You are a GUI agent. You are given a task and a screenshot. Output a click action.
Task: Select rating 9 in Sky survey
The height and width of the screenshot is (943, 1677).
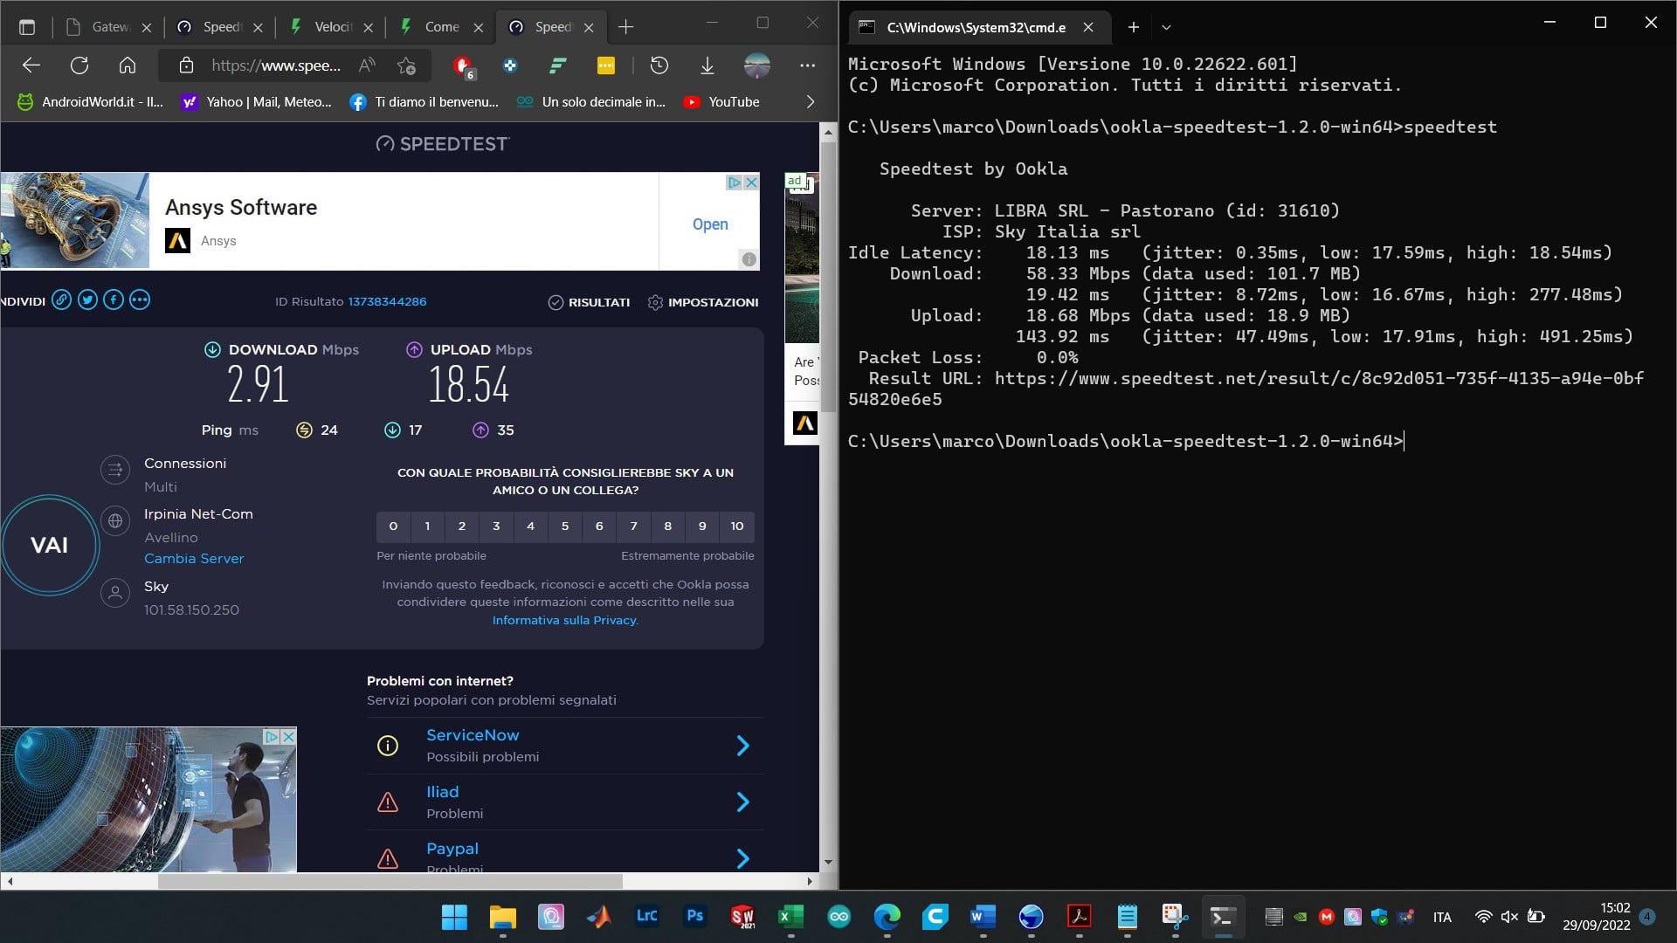(702, 527)
